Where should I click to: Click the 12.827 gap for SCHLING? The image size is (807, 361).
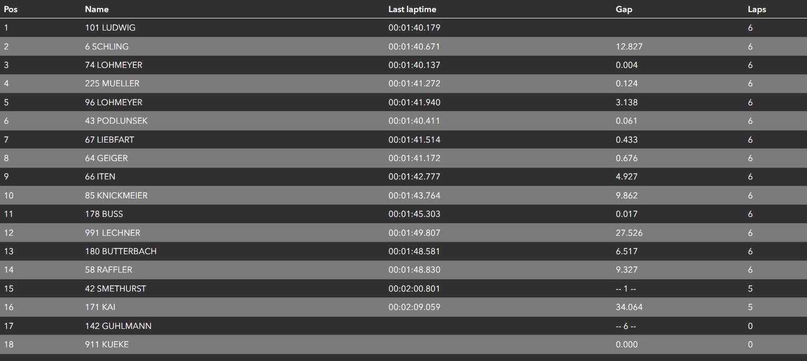tap(629, 46)
